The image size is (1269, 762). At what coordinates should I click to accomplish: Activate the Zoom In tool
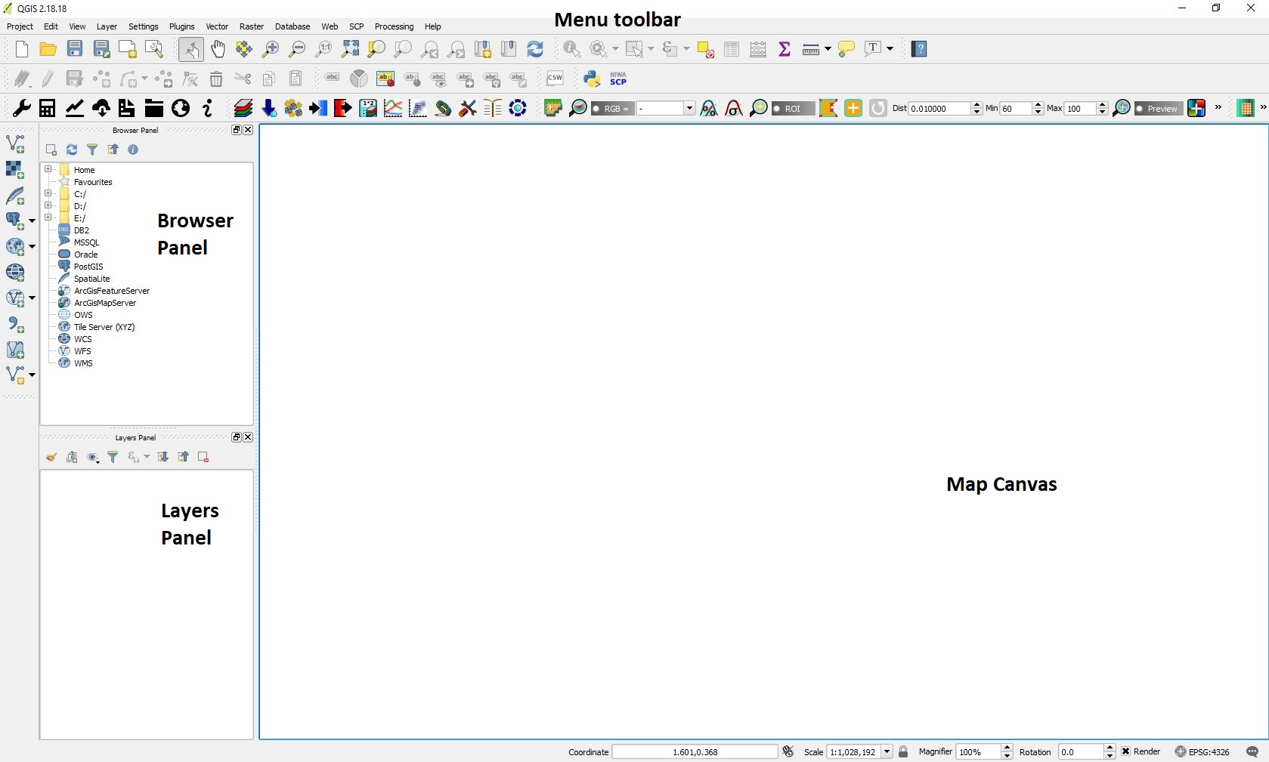pyautogui.click(x=270, y=49)
